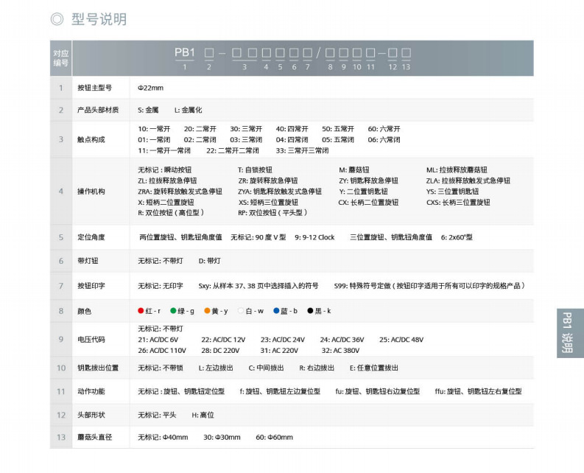Click the 型号说明 heading
The width and height of the screenshot is (584, 473).
99,19
